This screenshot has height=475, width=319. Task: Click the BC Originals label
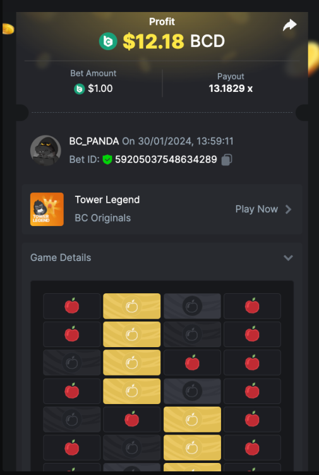click(103, 218)
